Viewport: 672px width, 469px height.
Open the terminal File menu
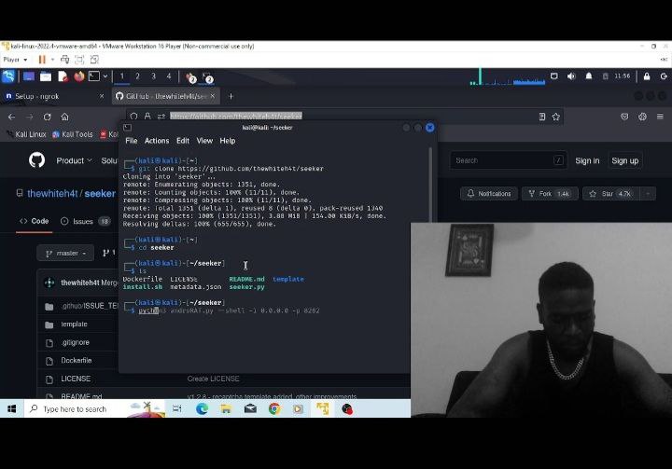click(132, 141)
